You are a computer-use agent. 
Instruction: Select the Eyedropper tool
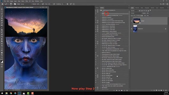2,23
